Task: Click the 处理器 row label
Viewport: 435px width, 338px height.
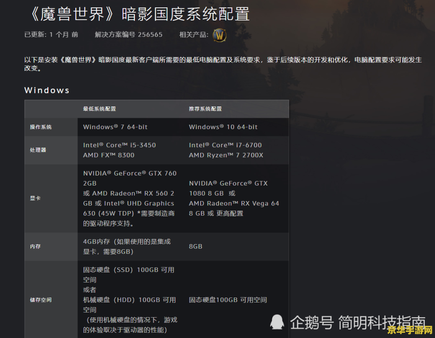Action: pos(38,150)
